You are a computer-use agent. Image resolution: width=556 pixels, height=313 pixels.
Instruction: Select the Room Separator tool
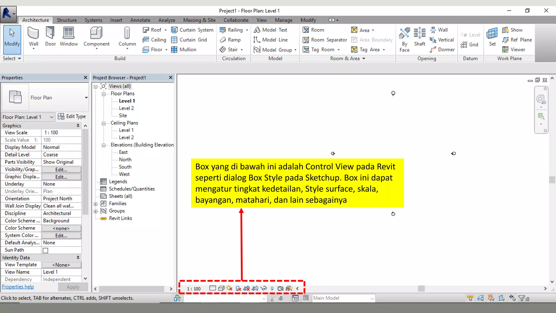[325, 40]
